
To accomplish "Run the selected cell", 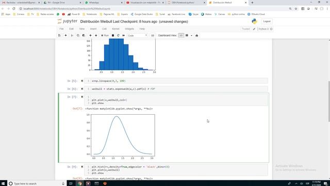I will [x=105, y=36].
